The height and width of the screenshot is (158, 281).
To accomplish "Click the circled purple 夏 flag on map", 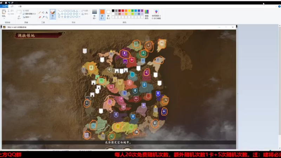I will [x=124, y=53].
